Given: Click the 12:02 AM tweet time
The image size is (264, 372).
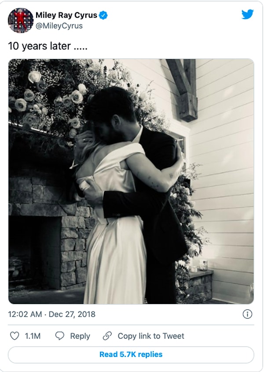Looking at the screenshot, I should [25, 315].
